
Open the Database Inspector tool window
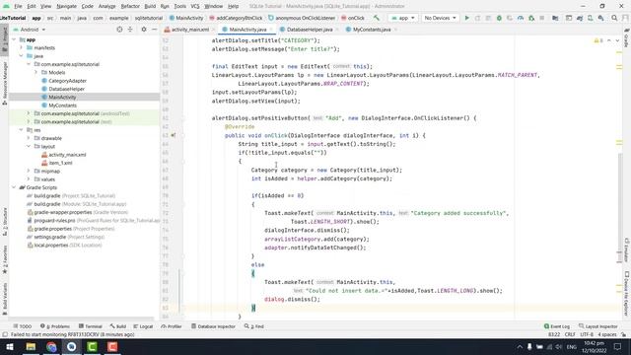tap(213, 326)
